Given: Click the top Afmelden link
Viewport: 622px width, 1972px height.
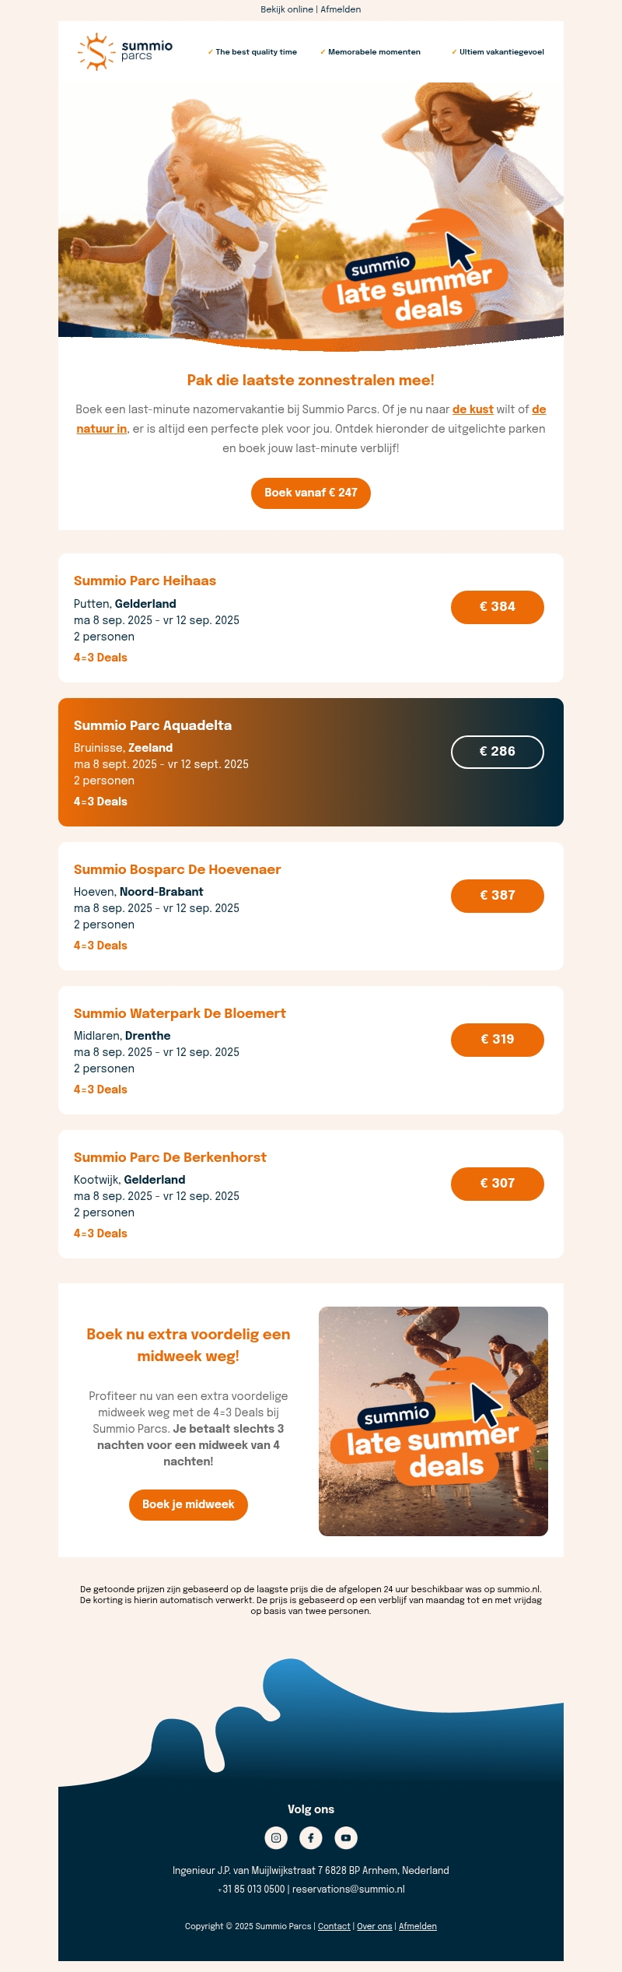Looking at the screenshot, I should click(341, 9).
